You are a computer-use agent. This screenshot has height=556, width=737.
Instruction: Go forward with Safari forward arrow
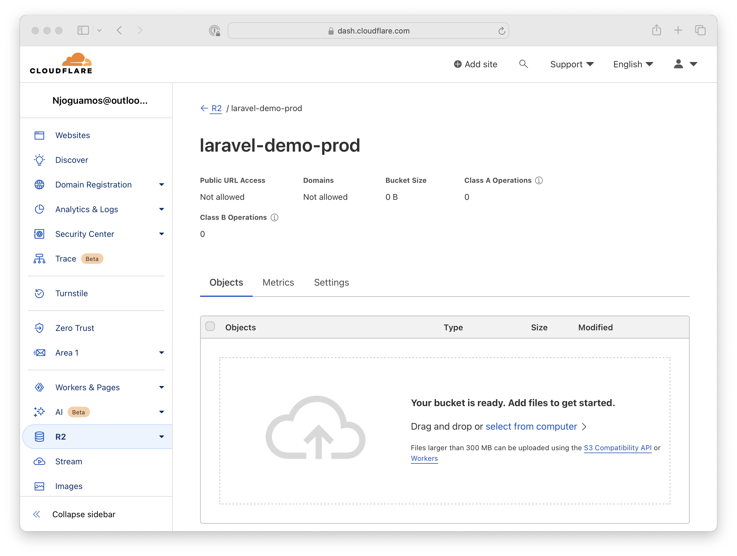pyautogui.click(x=140, y=30)
